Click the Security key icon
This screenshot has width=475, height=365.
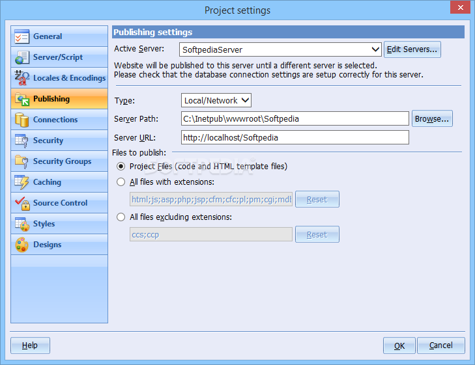[x=22, y=141]
